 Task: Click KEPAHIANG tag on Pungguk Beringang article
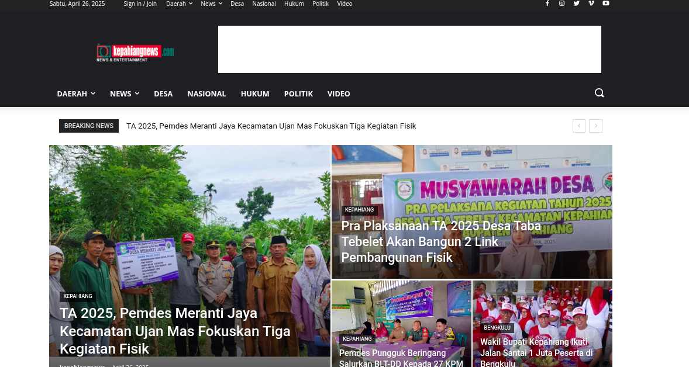click(x=357, y=339)
